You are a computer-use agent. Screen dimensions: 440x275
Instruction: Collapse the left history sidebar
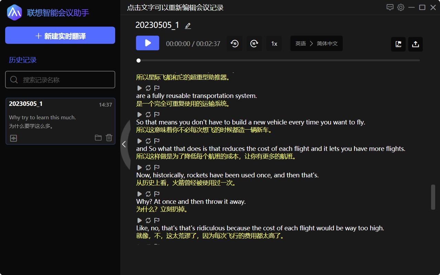click(124, 144)
